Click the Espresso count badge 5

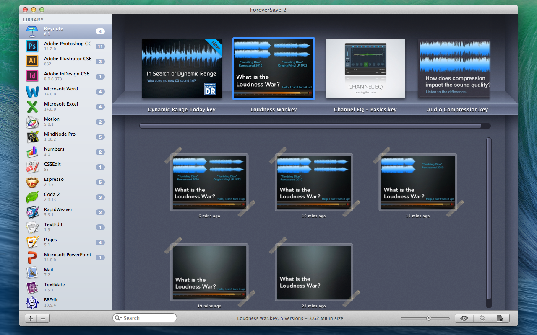100,182
